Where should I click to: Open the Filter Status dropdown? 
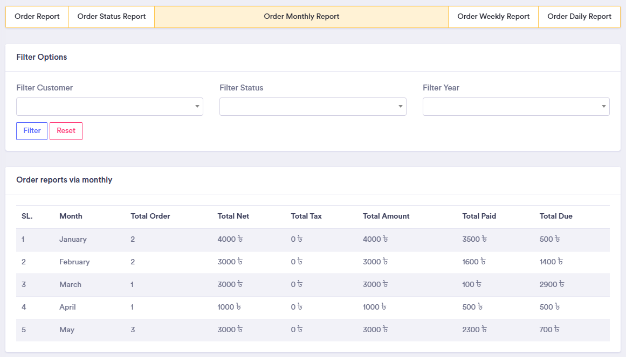313,107
